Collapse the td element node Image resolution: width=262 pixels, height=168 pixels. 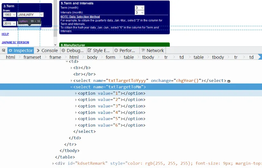67,61
